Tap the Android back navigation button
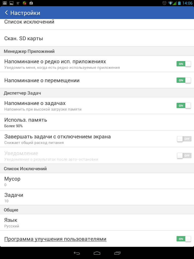This screenshot has width=194, height=259. coord(77,253)
